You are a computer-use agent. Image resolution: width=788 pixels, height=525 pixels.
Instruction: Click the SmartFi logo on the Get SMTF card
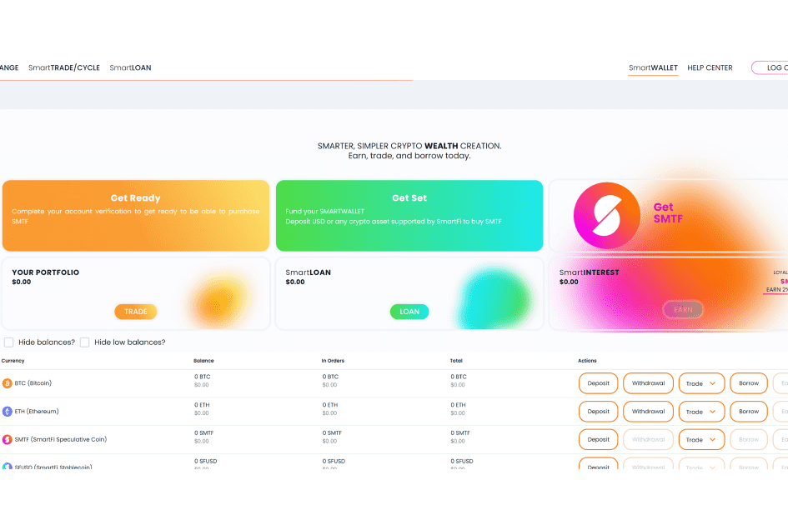(x=606, y=215)
